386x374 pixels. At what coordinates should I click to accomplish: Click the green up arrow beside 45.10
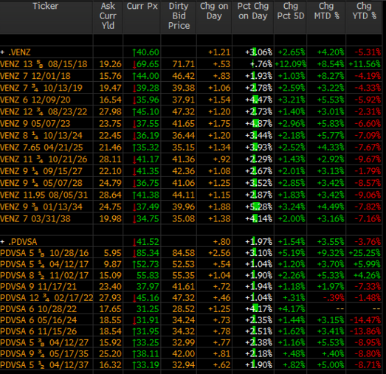coord(134,112)
